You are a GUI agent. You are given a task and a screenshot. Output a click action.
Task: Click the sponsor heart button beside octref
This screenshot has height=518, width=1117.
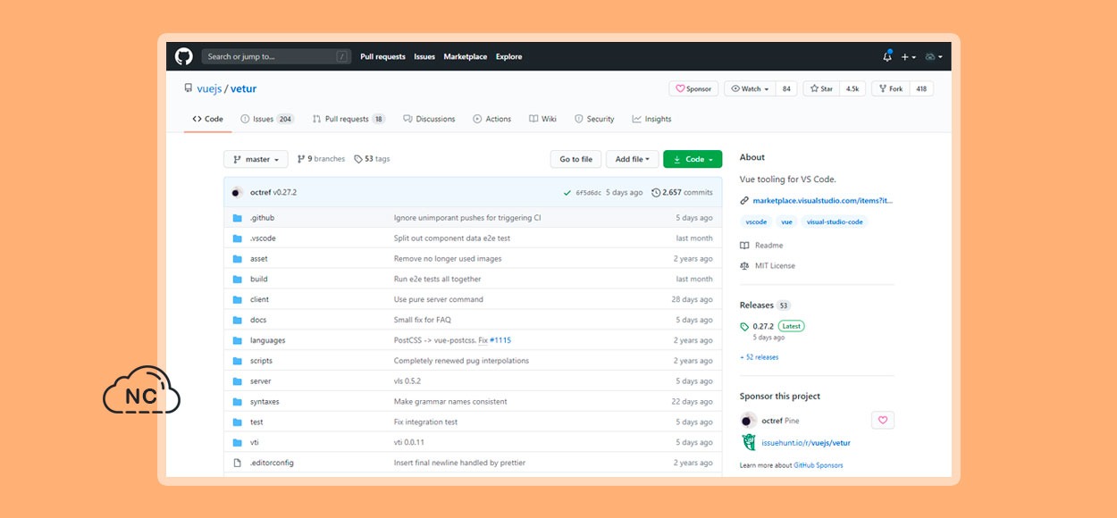pyautogui.click(x=883, y=421)
